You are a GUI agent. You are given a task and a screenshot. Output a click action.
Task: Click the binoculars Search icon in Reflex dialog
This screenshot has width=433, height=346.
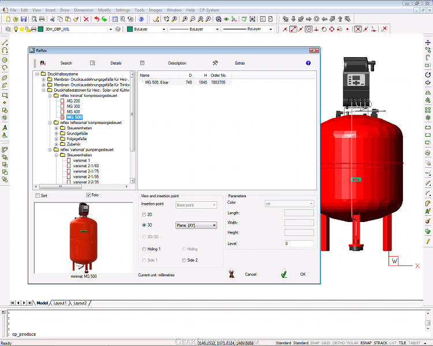click(x=43, y=63)
